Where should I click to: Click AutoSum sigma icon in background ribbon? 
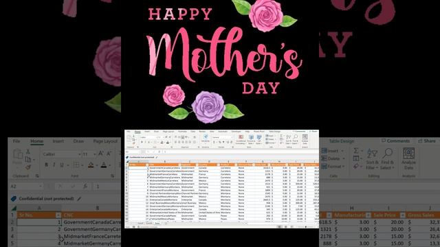(x=356, y=151)
